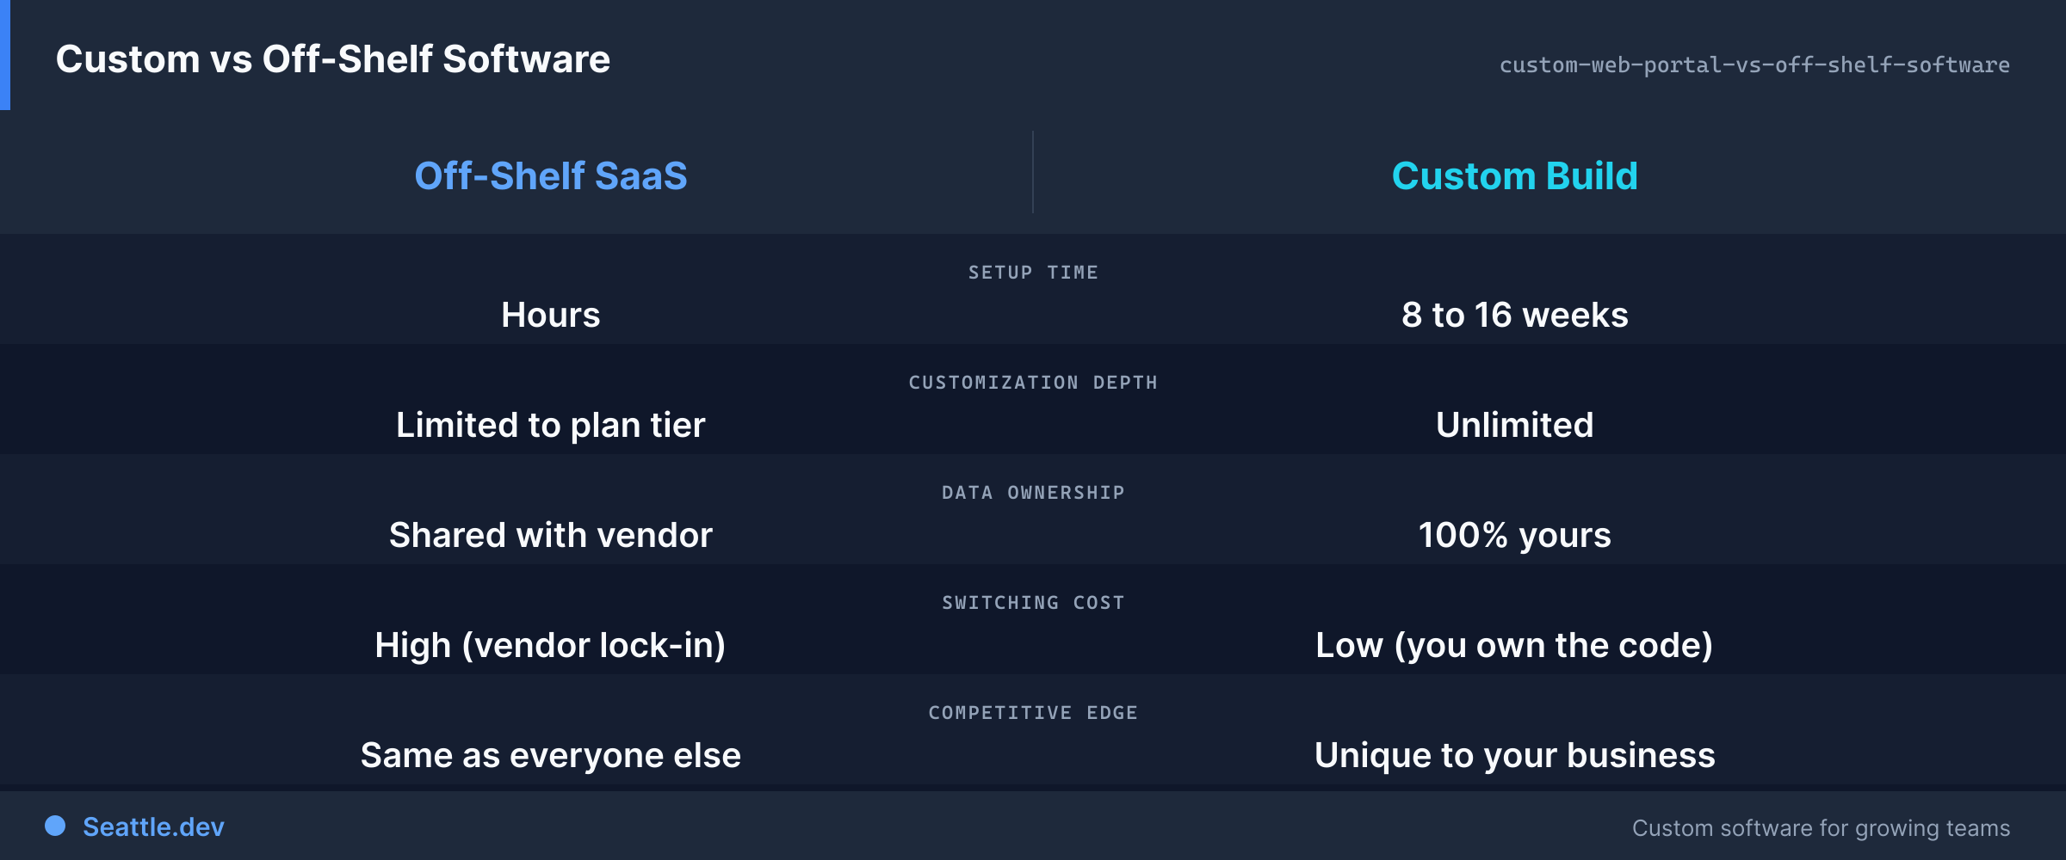Click the Limited to plan tier cell
The image size is (2066, 860).
[551, 425]
